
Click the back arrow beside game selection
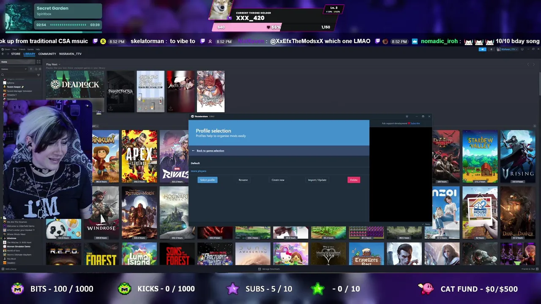tap(193, 151)
